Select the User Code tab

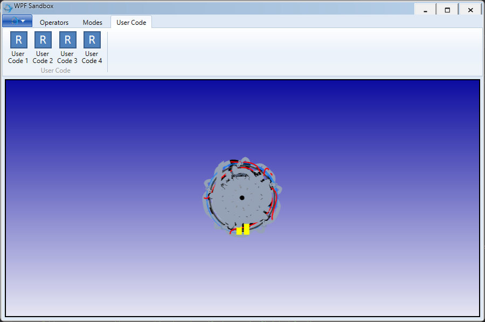pyautogui.click(x=131, y=23)
